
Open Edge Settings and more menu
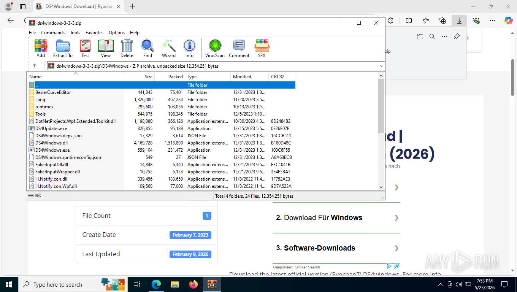(493, 21)
